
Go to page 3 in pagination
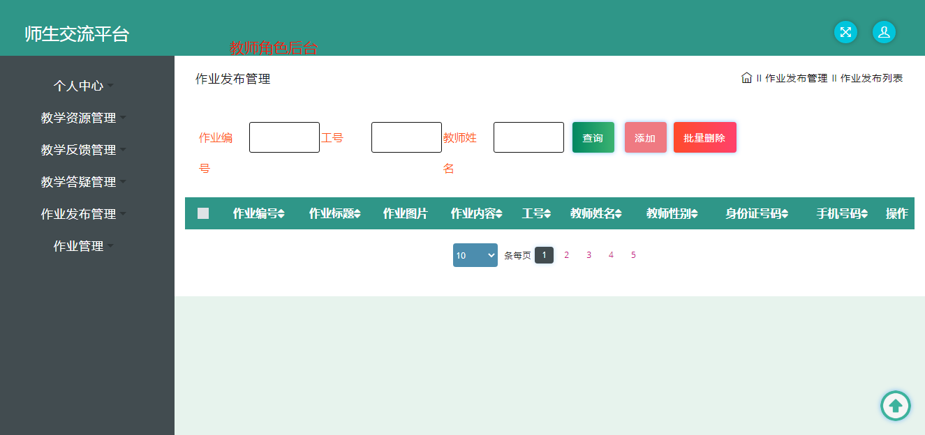click(589, 255)
